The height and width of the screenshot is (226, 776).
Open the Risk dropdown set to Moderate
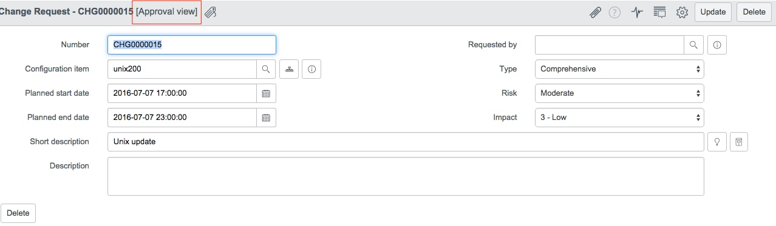[x=619, y=93]
